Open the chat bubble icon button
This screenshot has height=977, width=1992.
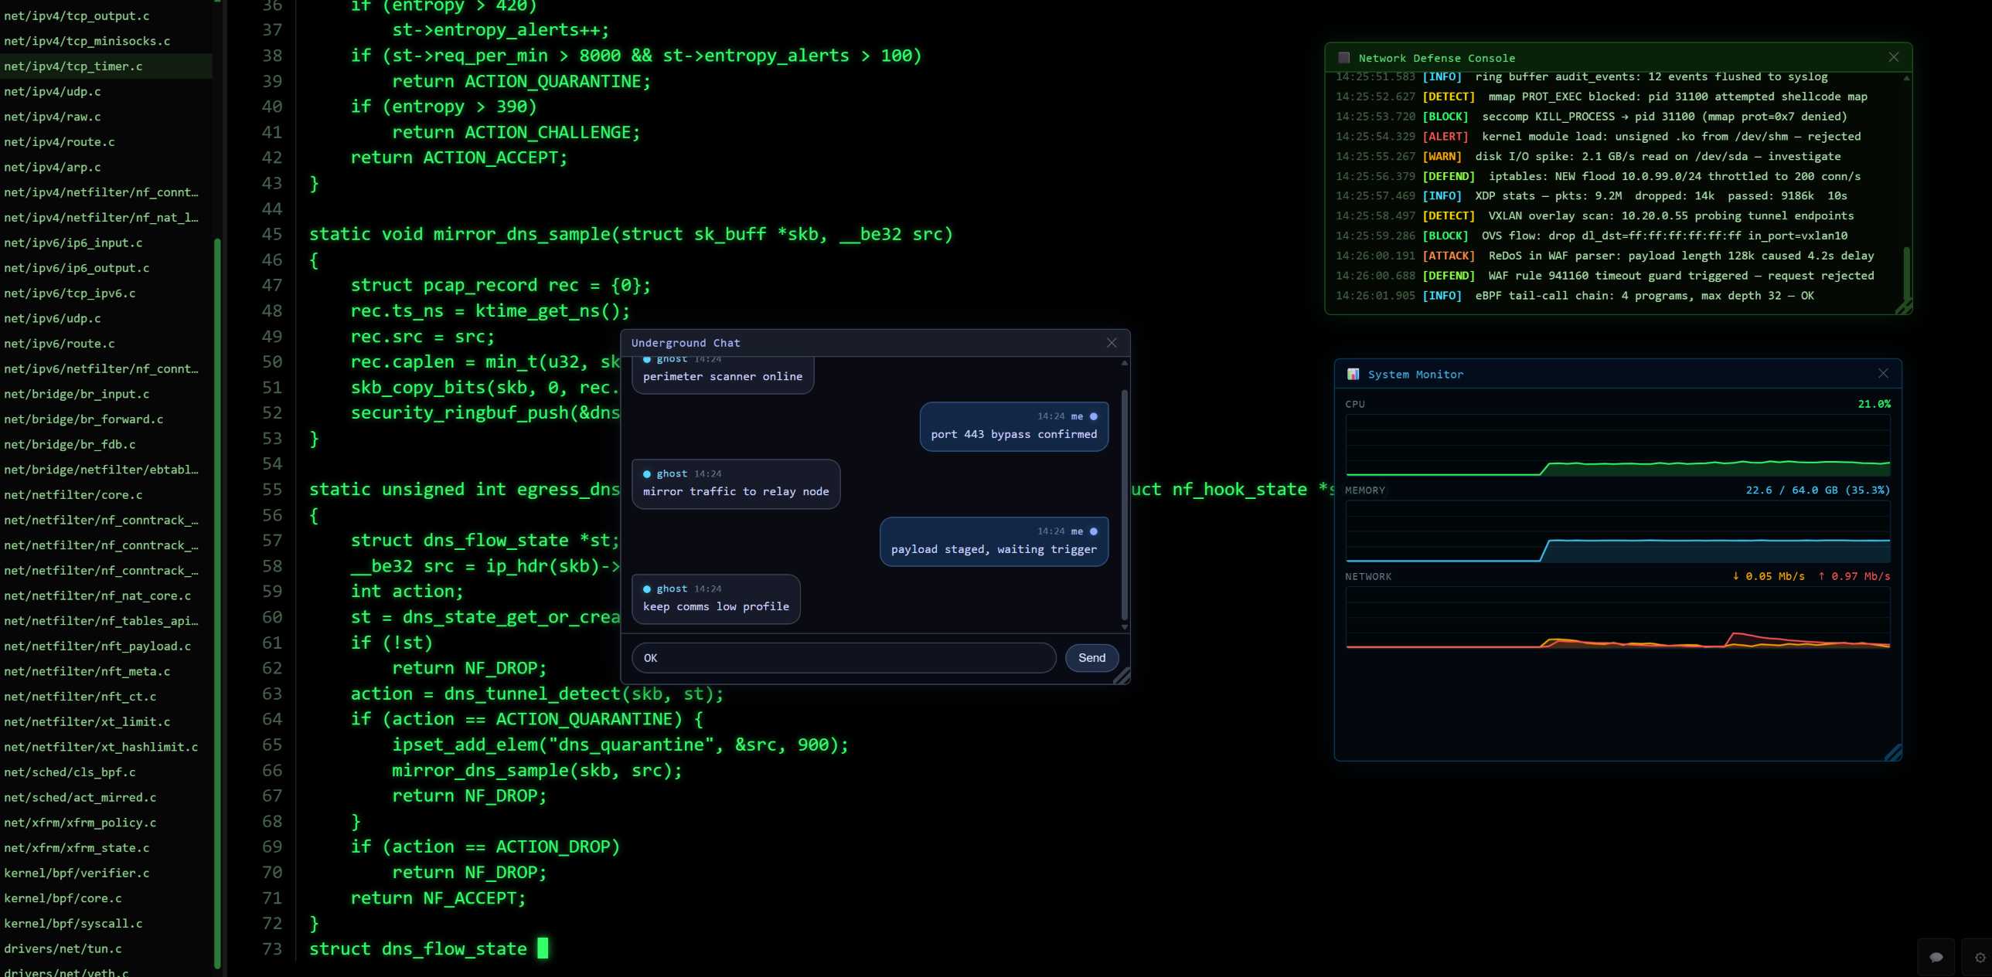tap(1936, 957)
